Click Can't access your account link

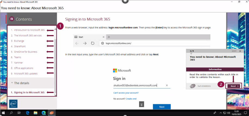pos(126,93)
